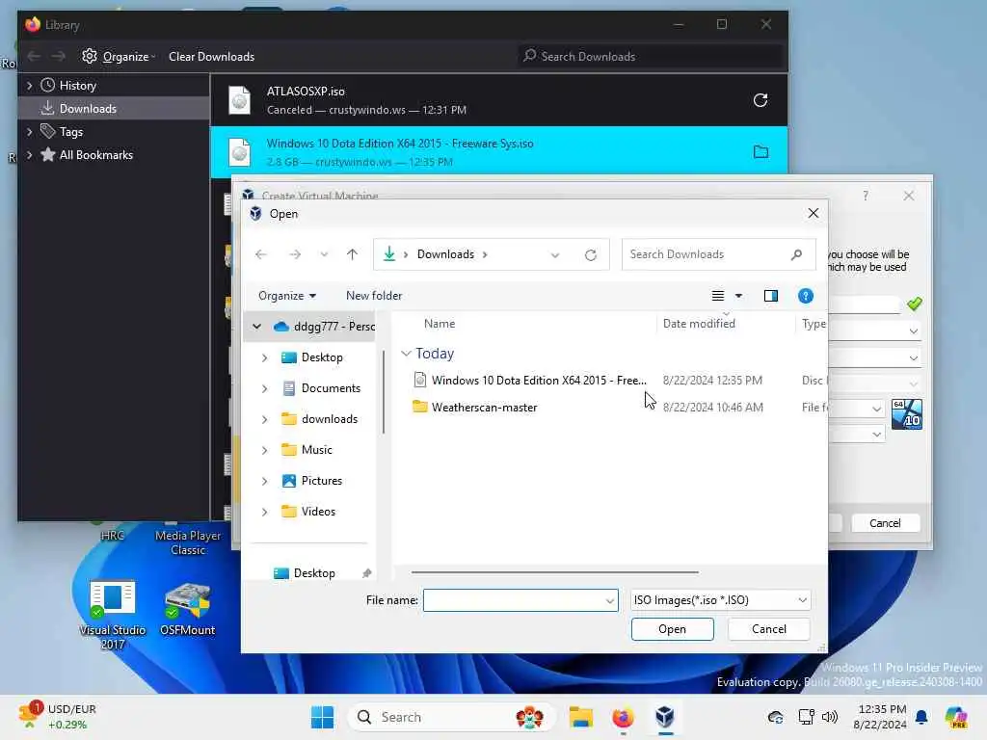Go forward in the Open dialog
Image resolution: width=987 pixels, height=740 pixels.
tap(295, 254)
